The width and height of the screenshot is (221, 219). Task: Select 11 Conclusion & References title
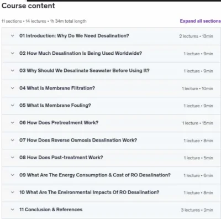point(51,210)
